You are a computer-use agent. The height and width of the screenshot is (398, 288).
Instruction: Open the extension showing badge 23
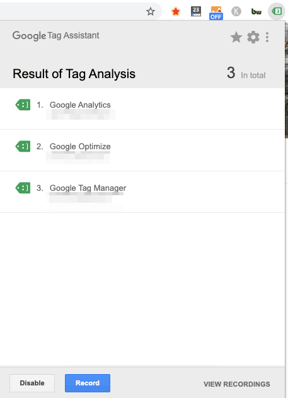pos(196,11)
